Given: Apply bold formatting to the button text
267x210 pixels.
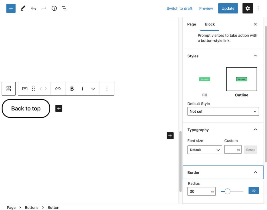Looking at the screenshot, I should point(72,89).
